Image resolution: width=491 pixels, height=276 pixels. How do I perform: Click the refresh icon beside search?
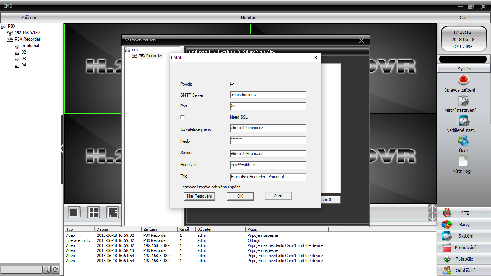tap(55, 270)
